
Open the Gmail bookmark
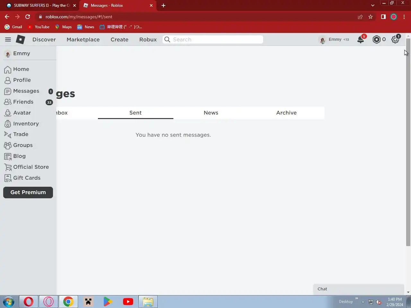[x=13, y=27]
